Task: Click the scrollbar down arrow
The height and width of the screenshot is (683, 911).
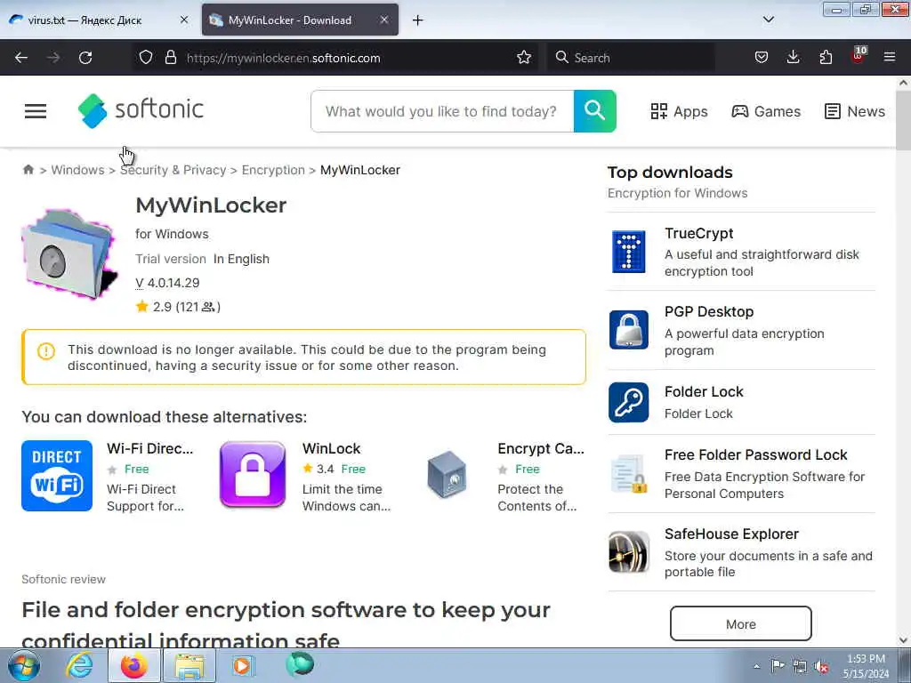Action: click(x=903, y=640)
